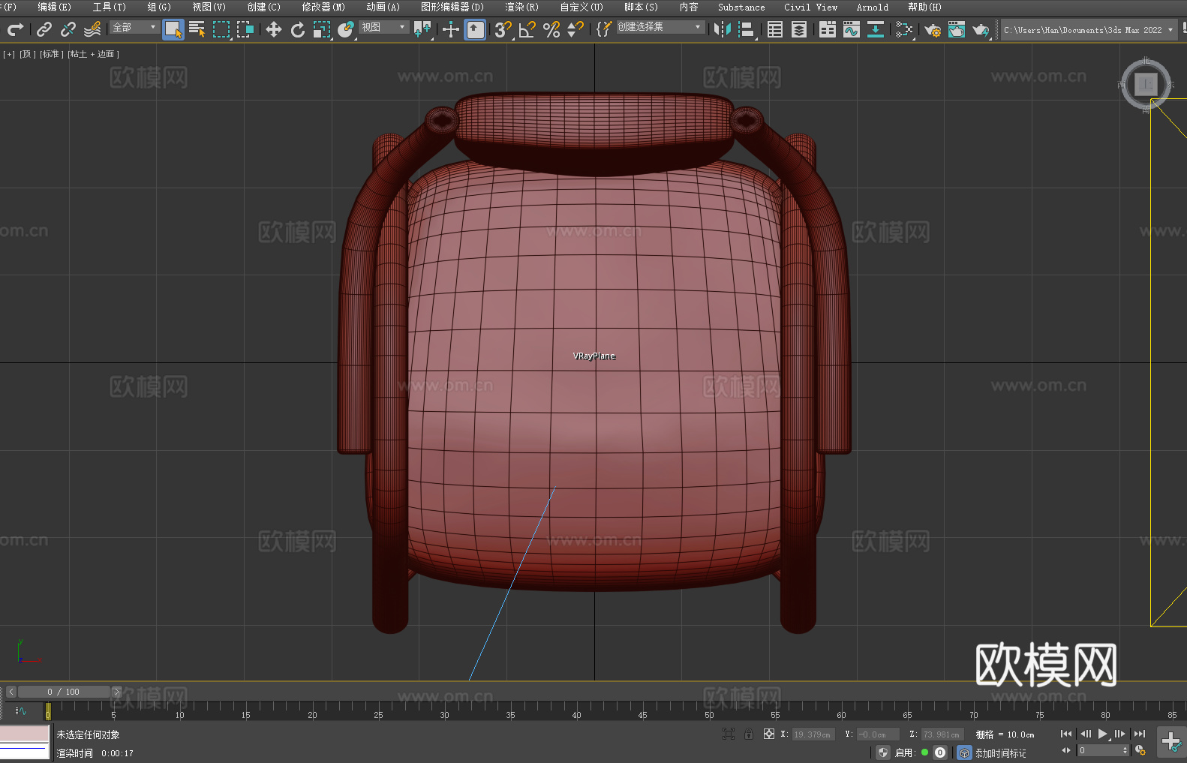1187x763 pixels.
Task: Click the Bind to Space Warp icon
Action: point(92,29)
